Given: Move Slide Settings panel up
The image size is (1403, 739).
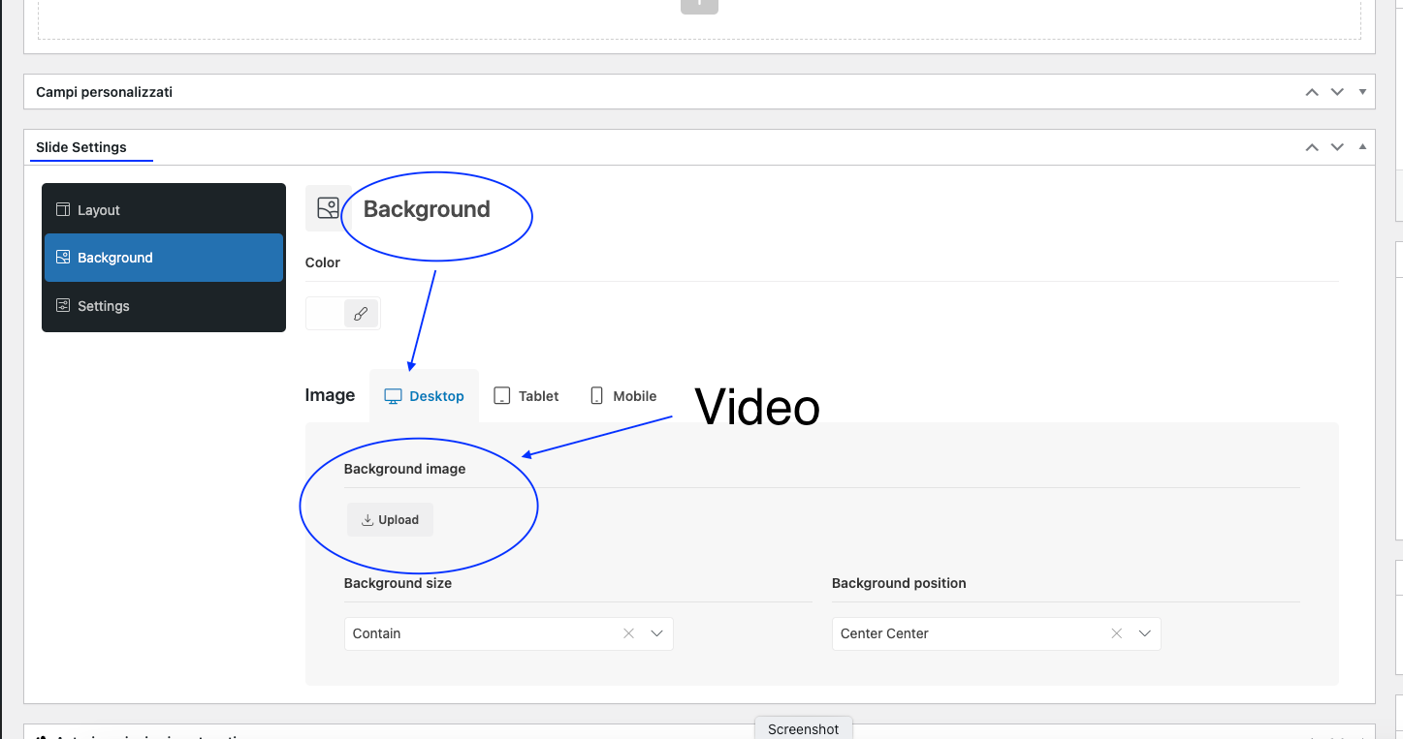Looking at the screenshot, I should (1312, 147).
